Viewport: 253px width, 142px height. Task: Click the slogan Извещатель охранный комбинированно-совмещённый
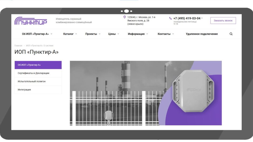(74, 21)
